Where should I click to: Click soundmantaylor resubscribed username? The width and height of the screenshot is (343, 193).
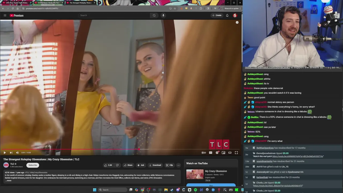[x=264, y=161]
